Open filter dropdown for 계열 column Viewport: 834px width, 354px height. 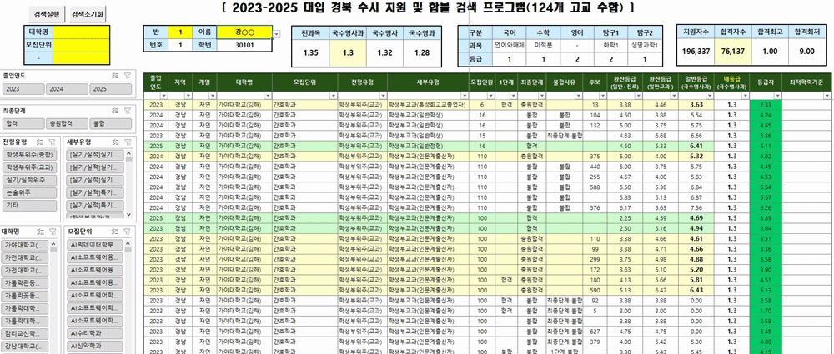point(213,96)
